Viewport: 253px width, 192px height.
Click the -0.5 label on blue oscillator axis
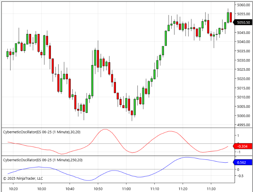tap(240, 176)
